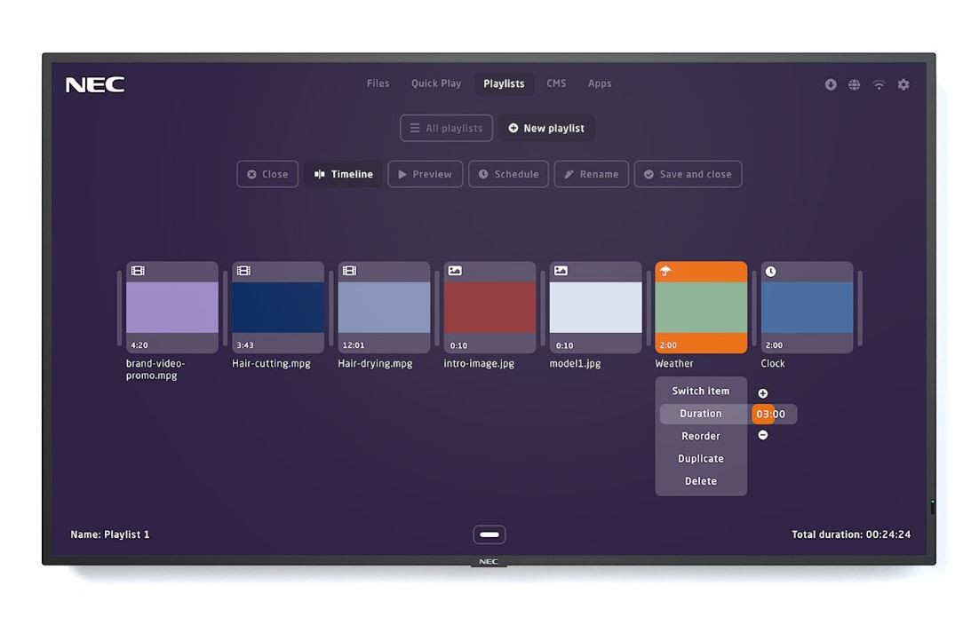
Task: Open the globe language icon
Action: tap(854, 84)
